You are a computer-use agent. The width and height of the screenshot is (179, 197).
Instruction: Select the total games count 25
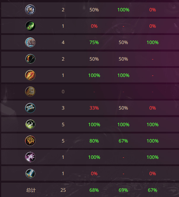point(63,190)
